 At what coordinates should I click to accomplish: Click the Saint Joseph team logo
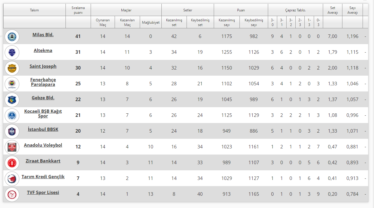[x=12, y=68]
